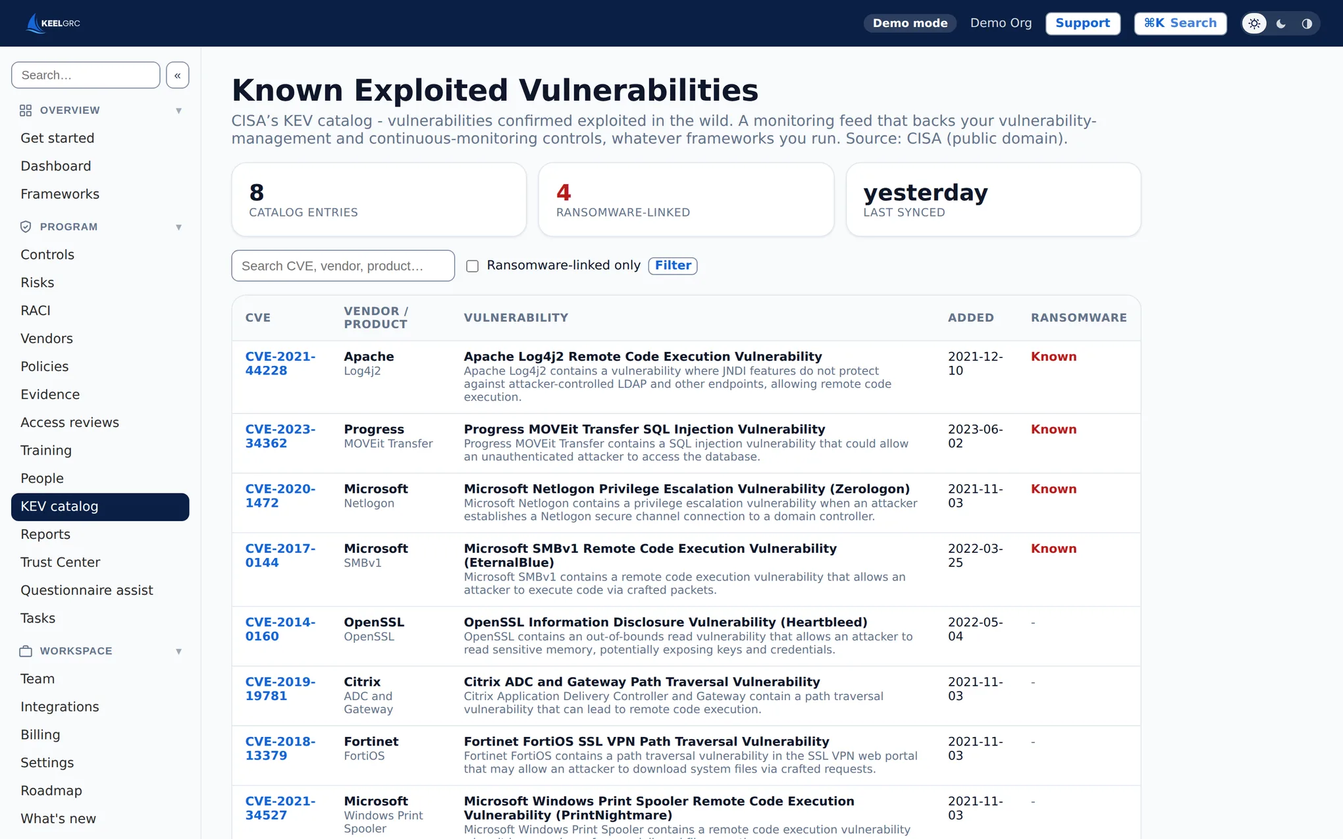The height and width of the screenshot is (839, 1343).
Task: Open the CVE-2020-1472 link
Action: pos(280,496)
